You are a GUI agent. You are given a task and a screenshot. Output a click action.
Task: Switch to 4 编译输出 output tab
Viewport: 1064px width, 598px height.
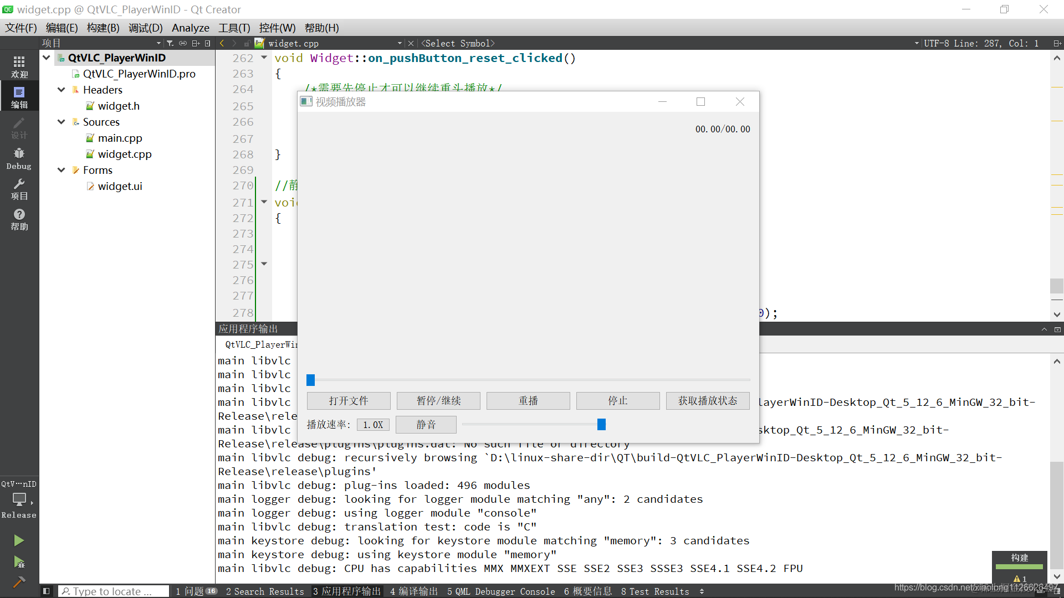point(413,591)
